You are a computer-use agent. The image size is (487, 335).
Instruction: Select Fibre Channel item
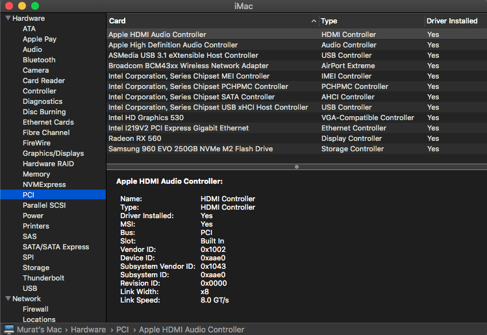46,132
